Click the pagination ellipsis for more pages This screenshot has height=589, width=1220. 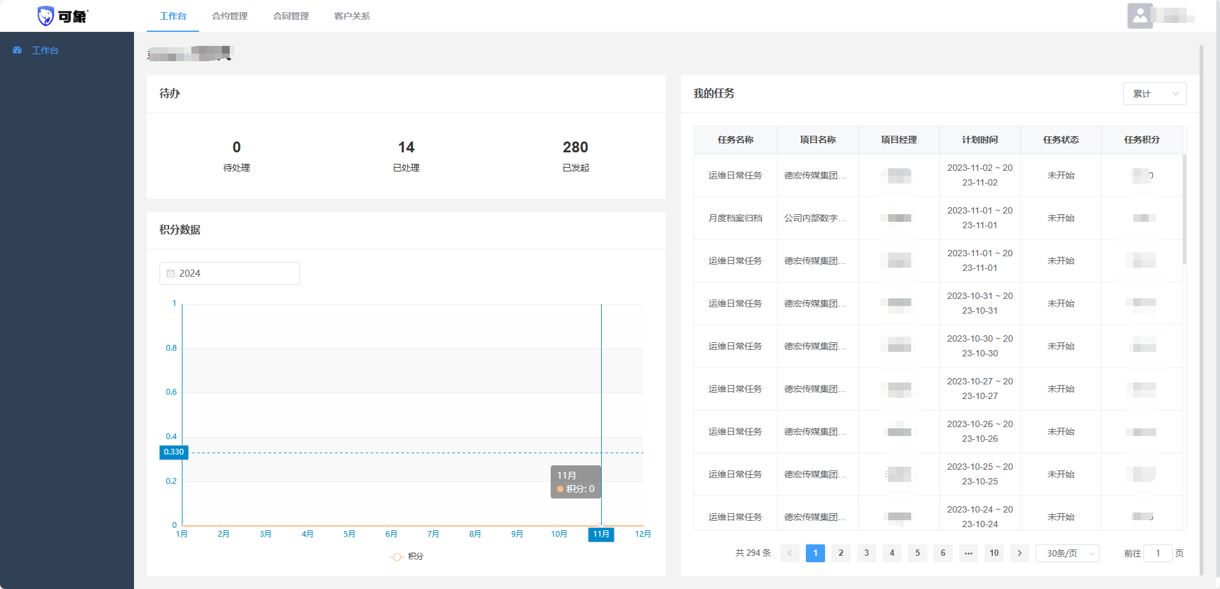(969, 553)
